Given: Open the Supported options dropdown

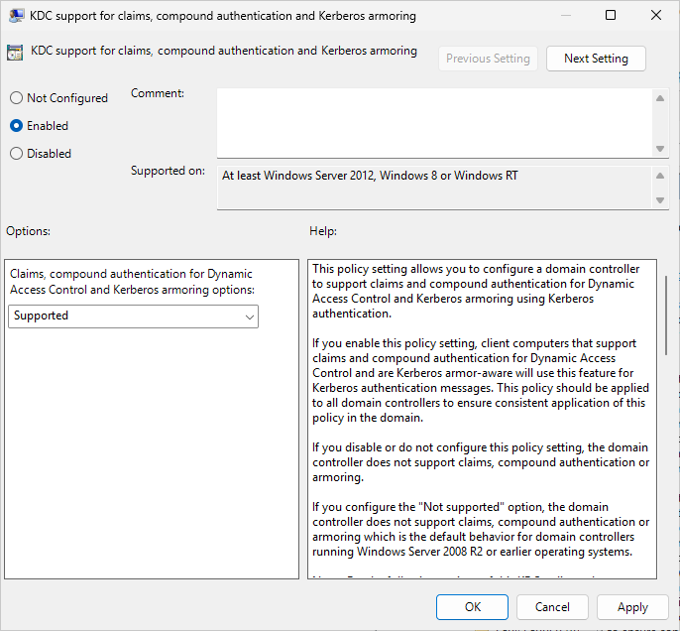Looking at the screenshot, I should 133,315.
